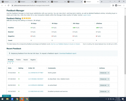Switch to the Positive ratings tab

click(18, 60)
